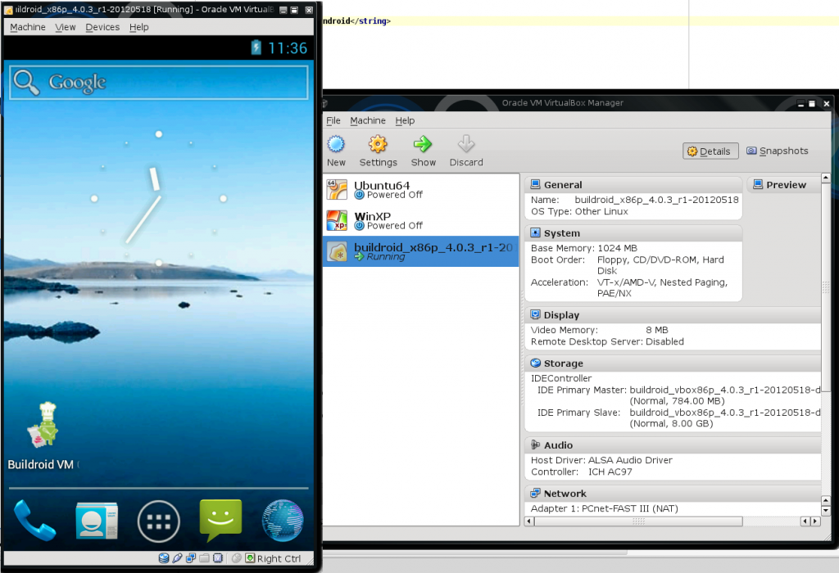The image size is (839, 573).
Task: Open the Devices menu in the VM window
Action: (x=102, y=27)
